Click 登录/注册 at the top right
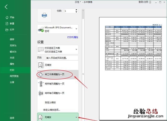The height and width of the screenshot is (121, 167). [143, 2]
